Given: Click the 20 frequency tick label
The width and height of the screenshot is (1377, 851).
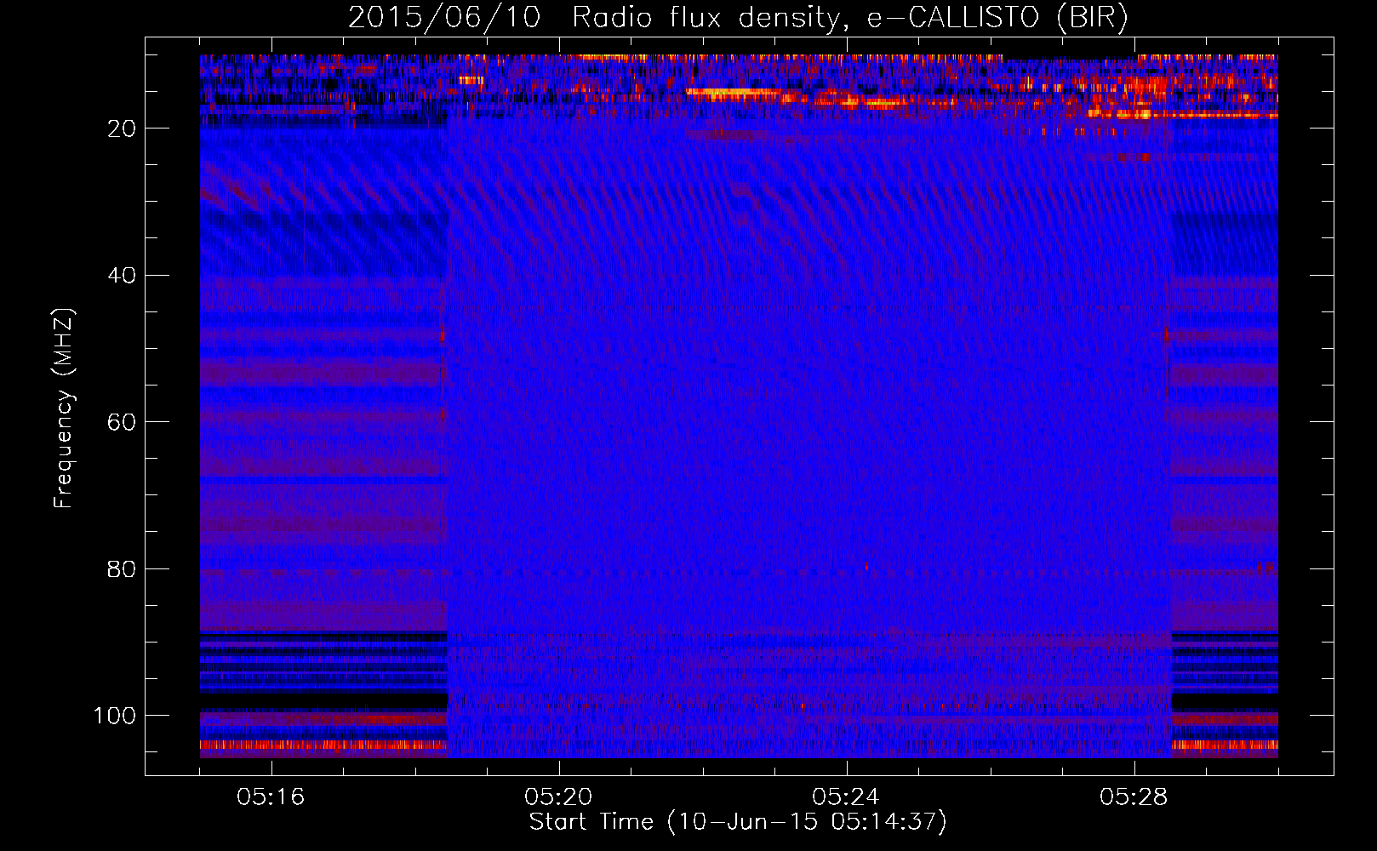Looking at the screenshot, I should (122, 129).
